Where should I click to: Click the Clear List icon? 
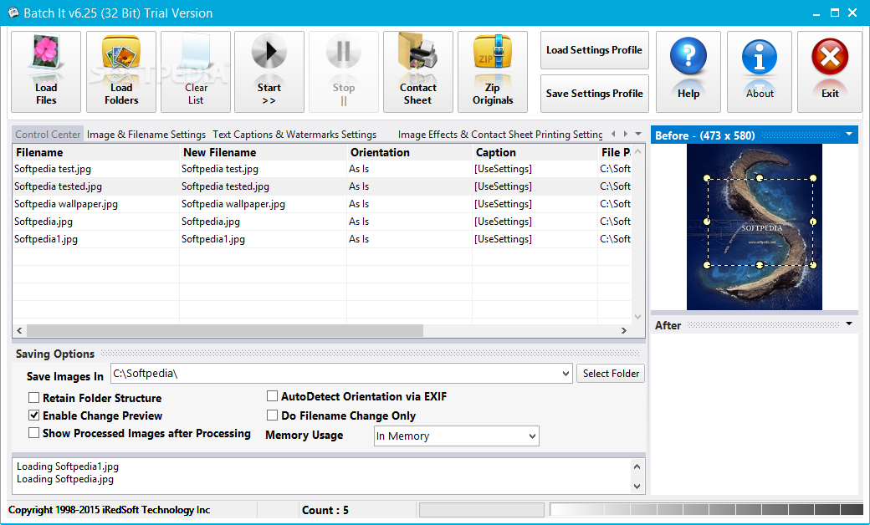[195, 72]
